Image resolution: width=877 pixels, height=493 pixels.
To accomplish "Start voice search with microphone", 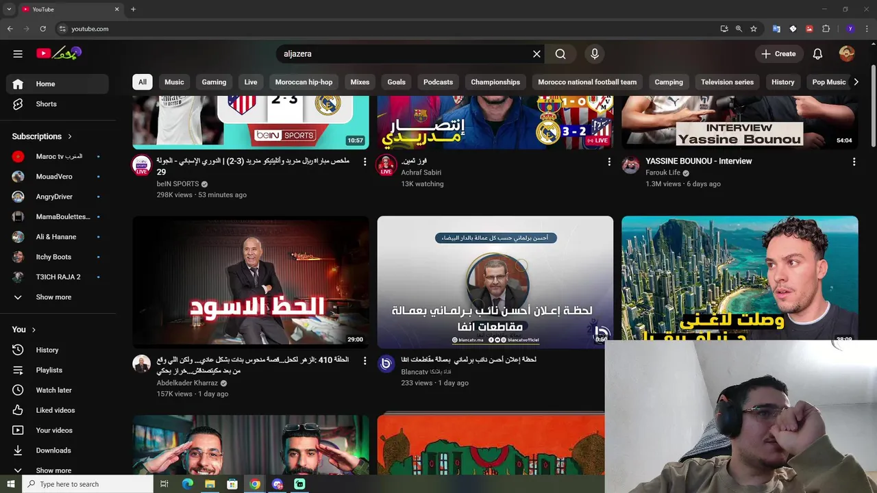I will [594, 54].
